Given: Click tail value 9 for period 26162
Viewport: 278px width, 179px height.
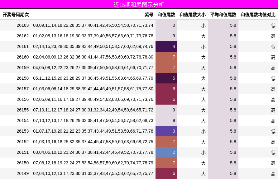Looking at the screenshot, I should (x=166, y=36).
